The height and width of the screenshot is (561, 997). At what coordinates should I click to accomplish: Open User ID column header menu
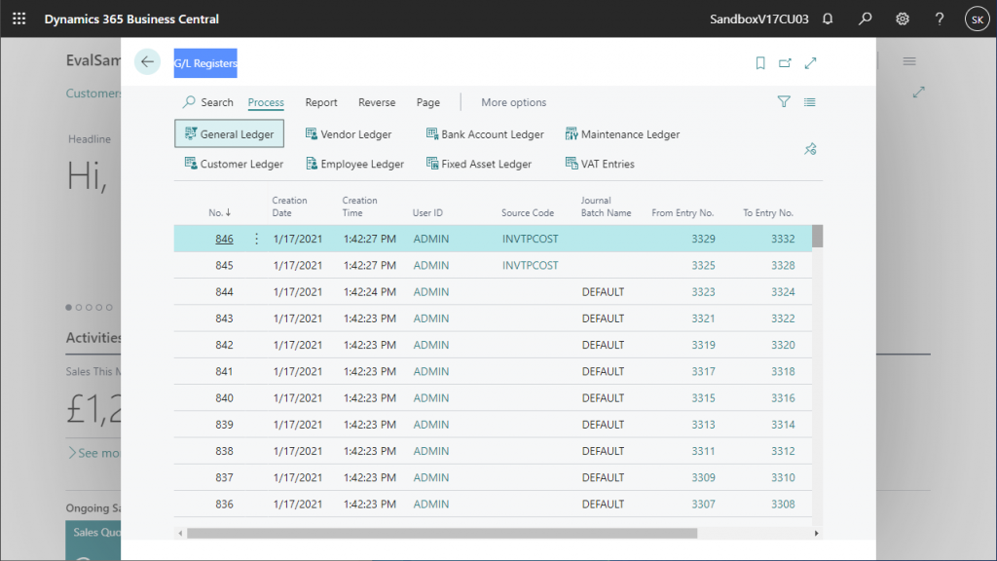pyautogui.click(x=427, y=212)
